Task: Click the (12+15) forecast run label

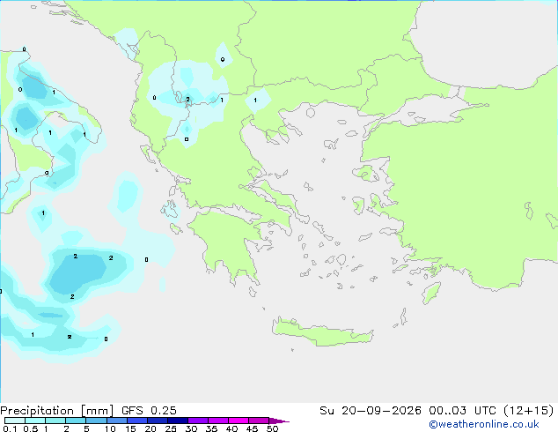Action: (x=529, y=411)
